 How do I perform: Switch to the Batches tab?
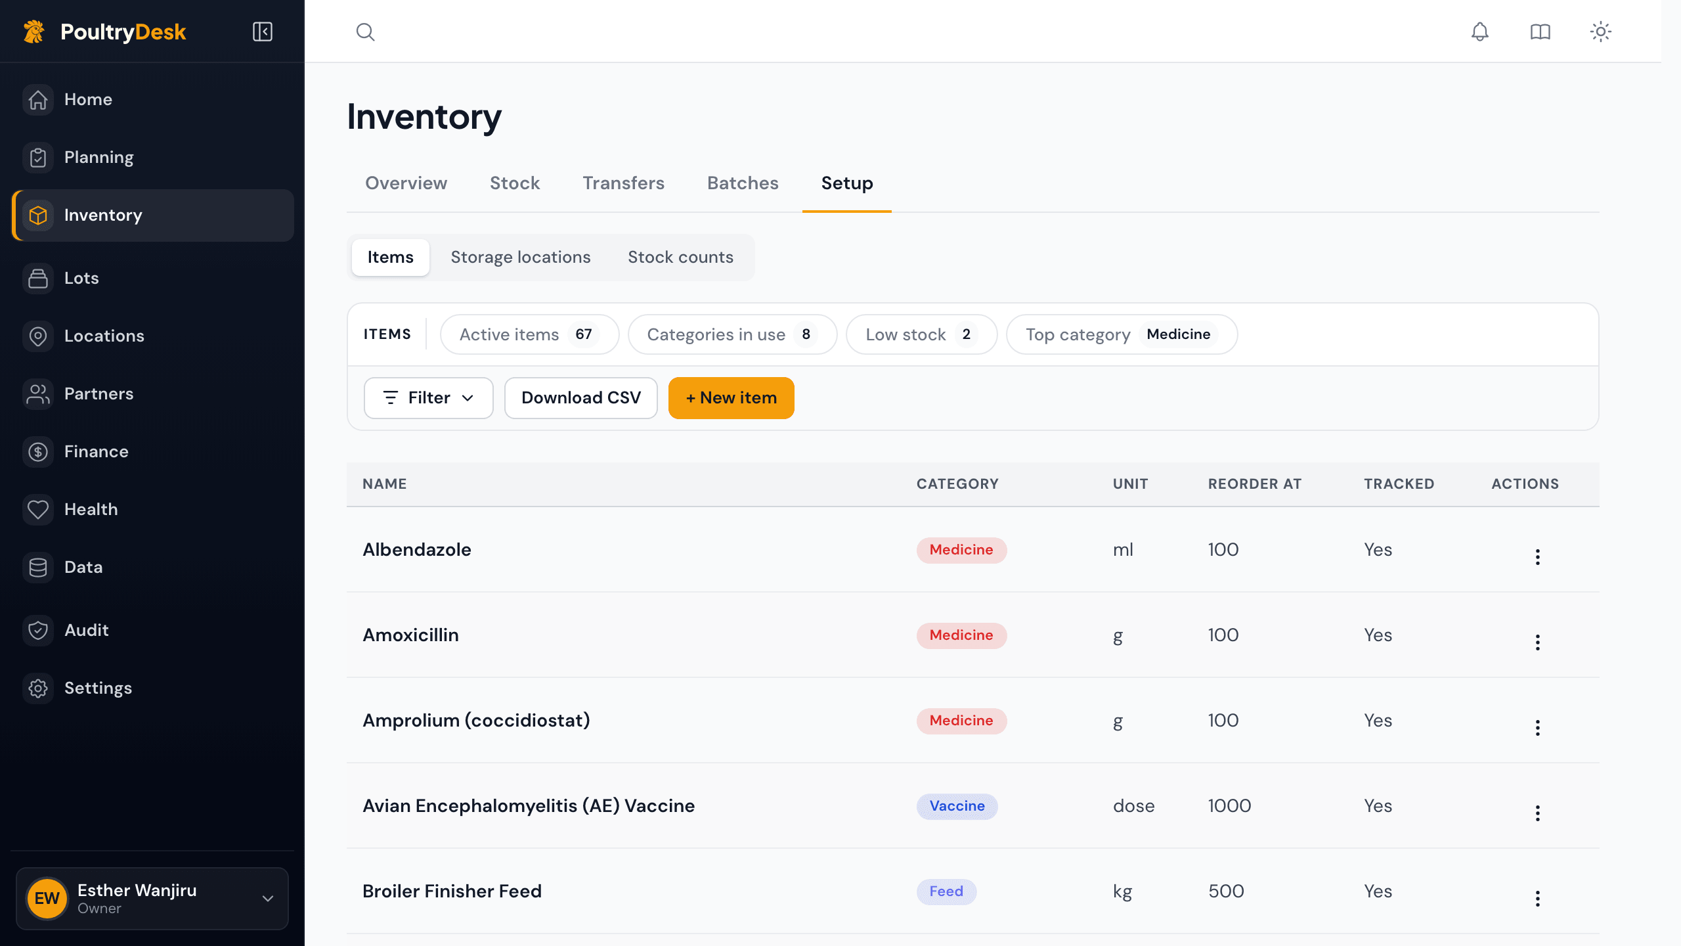(743, 183)
